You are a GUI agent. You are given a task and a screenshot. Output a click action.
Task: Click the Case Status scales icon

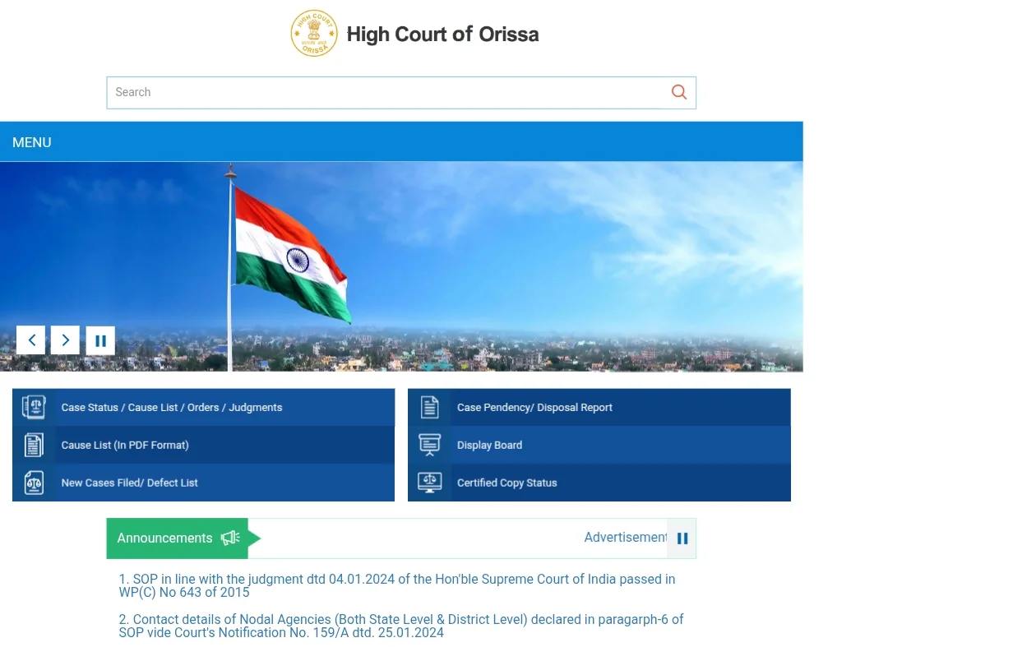point(34,407)
